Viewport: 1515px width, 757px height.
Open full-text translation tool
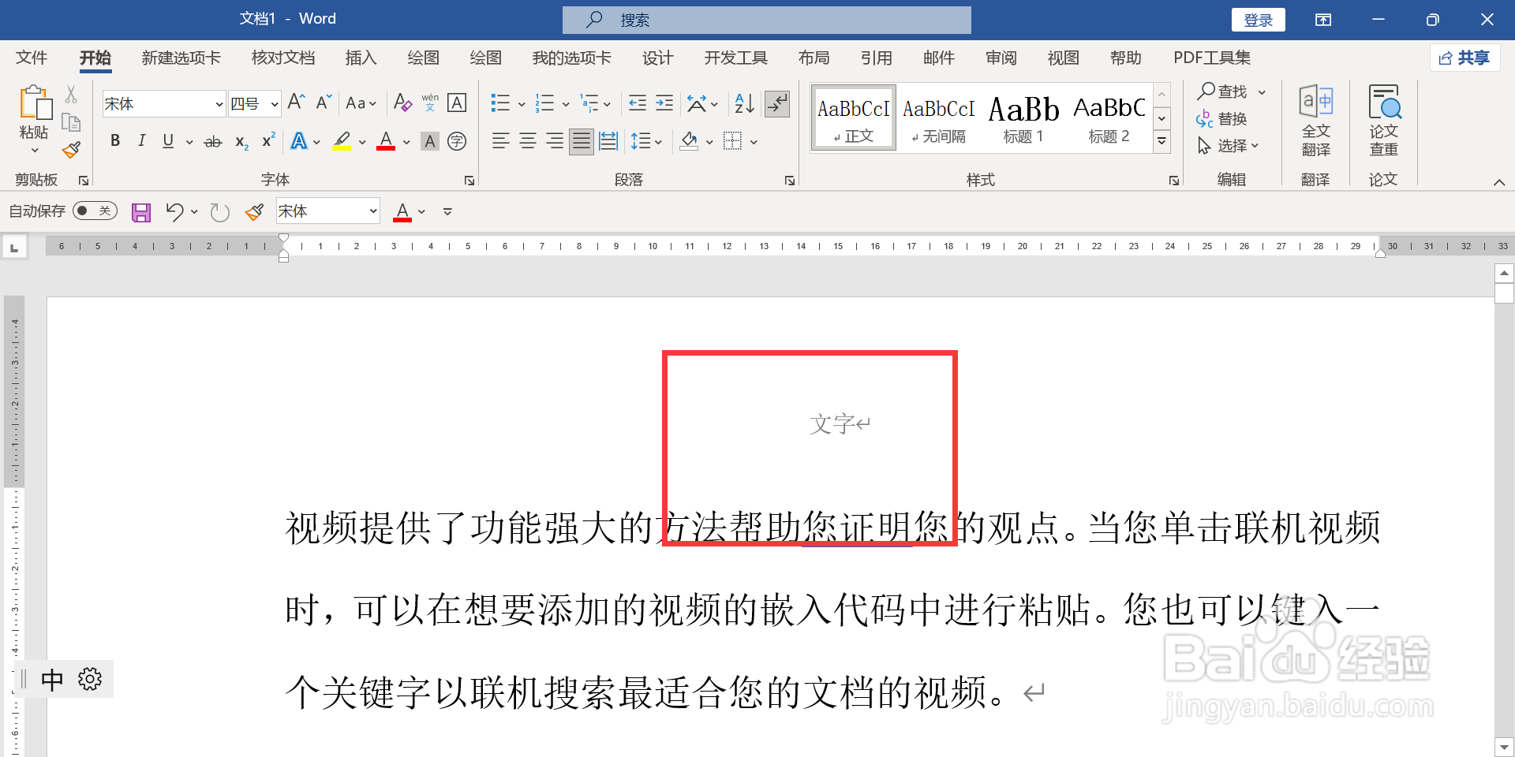[1315, 121]
